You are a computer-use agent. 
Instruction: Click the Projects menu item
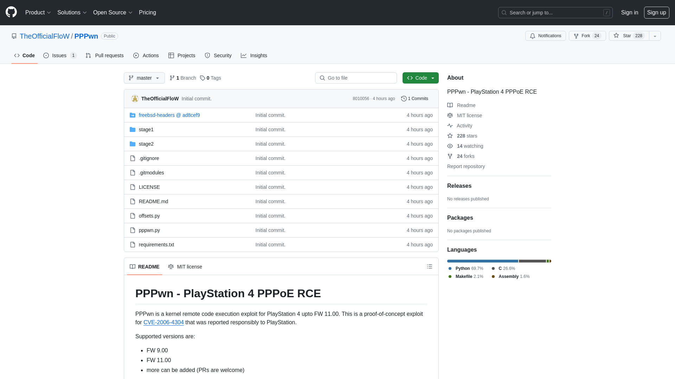tap(182, 55)
